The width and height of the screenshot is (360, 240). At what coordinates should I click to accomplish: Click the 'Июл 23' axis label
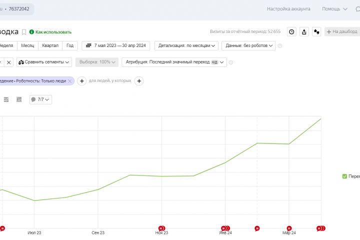[x=34, y=232]
